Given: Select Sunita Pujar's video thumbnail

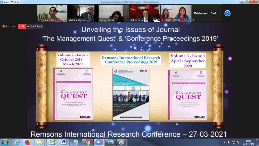Looking at the screenshot, I should (52, 13).
